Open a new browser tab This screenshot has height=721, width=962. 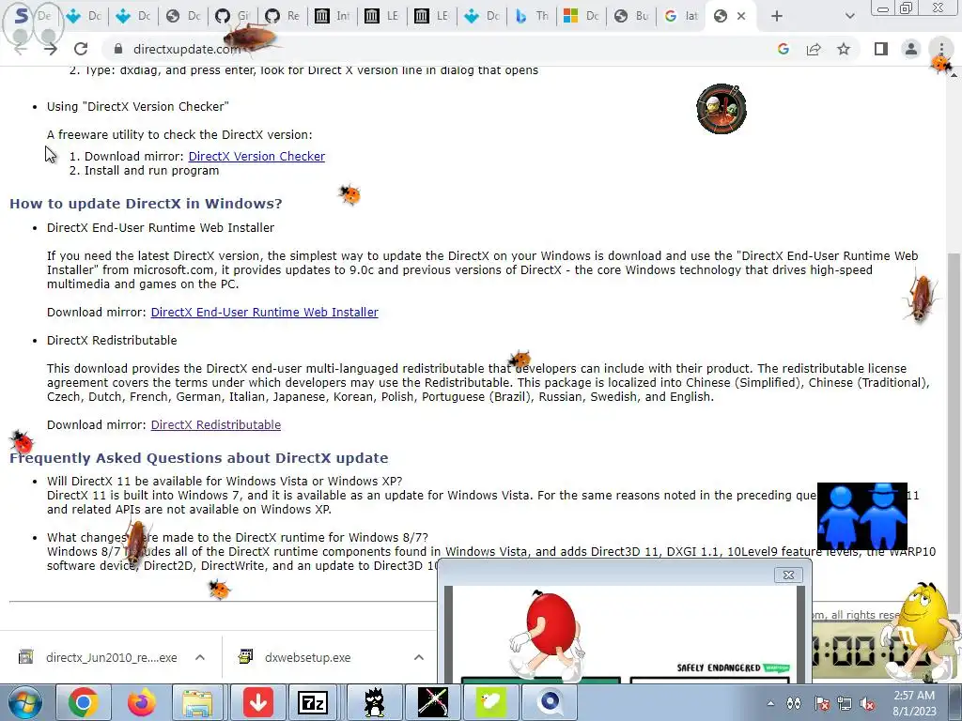pyautogui.click(x=777, y=16)
